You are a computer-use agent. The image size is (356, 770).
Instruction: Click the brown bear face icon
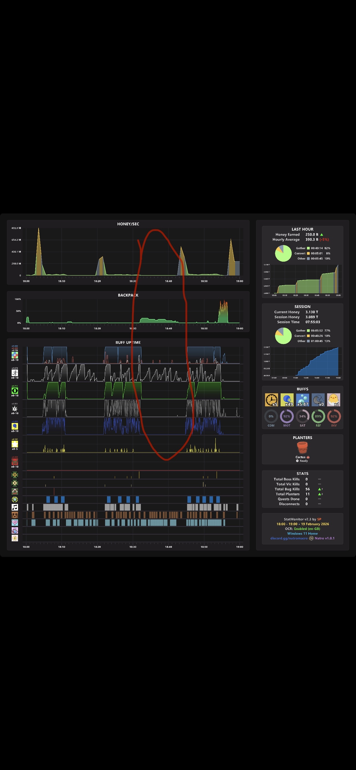15,515
